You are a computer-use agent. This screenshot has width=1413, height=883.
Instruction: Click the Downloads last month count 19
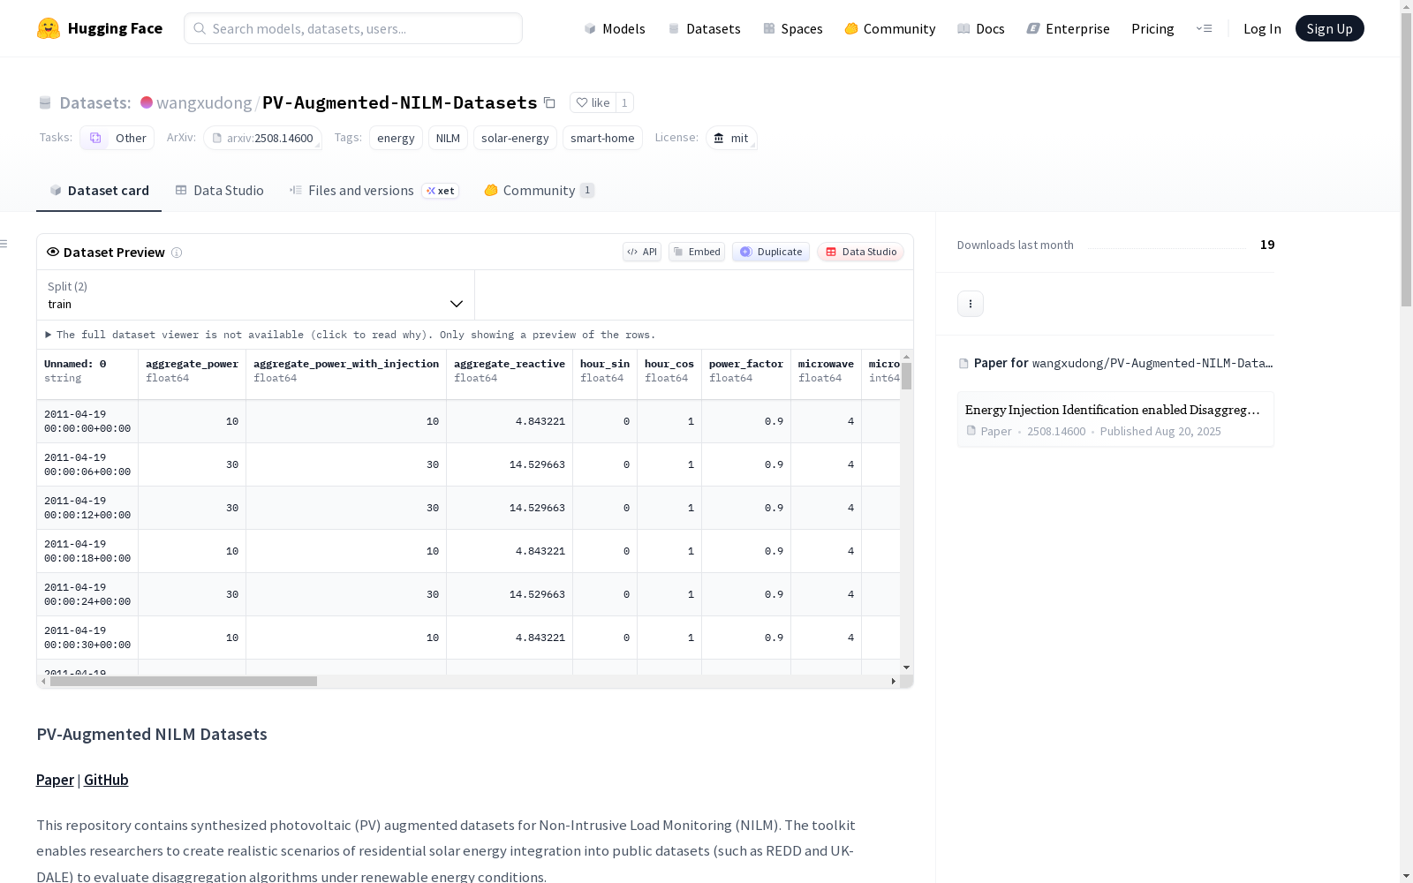[x=1267, y=245]
